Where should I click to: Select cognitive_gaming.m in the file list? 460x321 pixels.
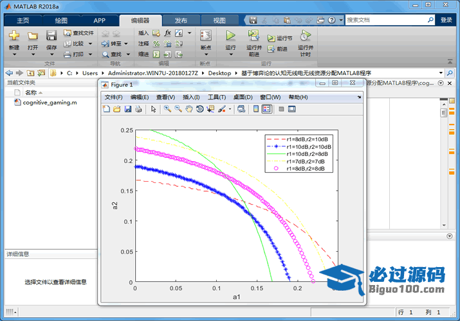(50, 103)
